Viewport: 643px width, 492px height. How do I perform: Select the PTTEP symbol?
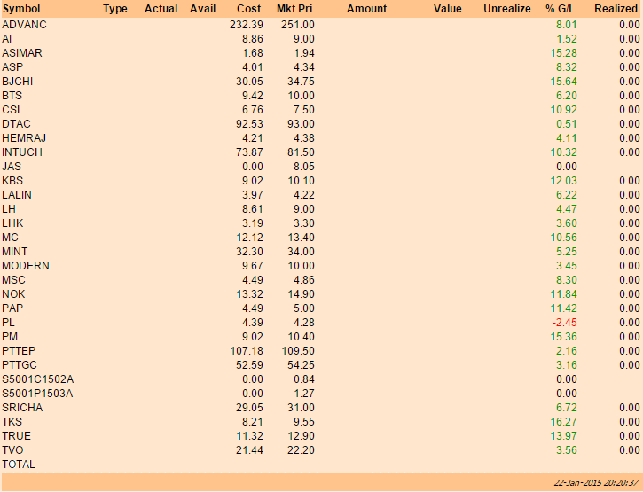(19, 351)
